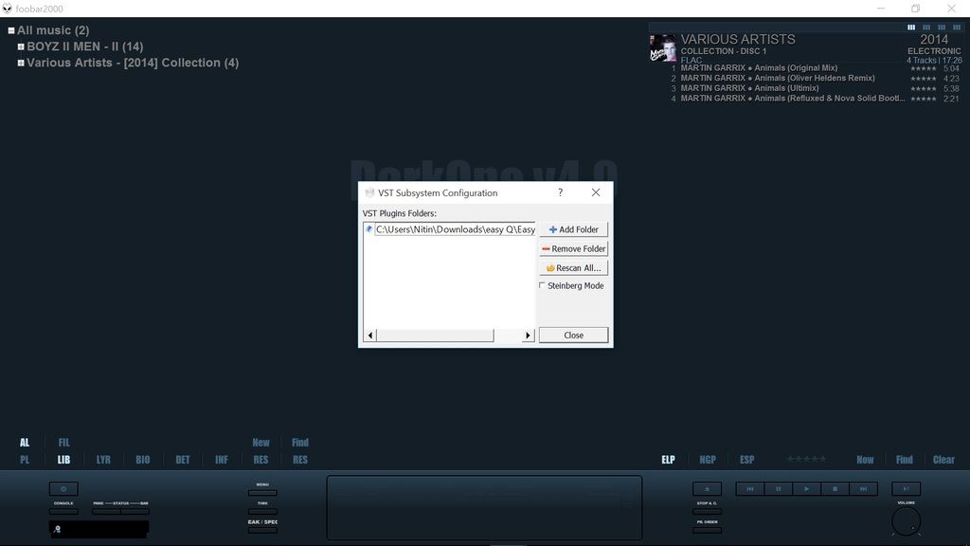Click the help question mark in VST dialog
The image size is (970, 546).
pos(561,192)
